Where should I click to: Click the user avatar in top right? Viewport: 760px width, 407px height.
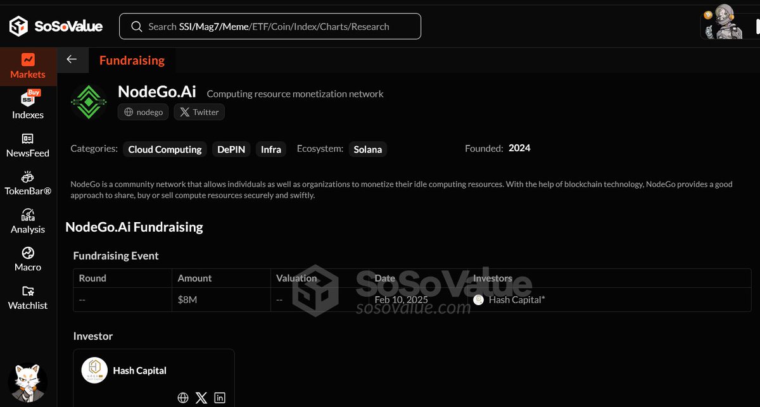click(724, 23)
